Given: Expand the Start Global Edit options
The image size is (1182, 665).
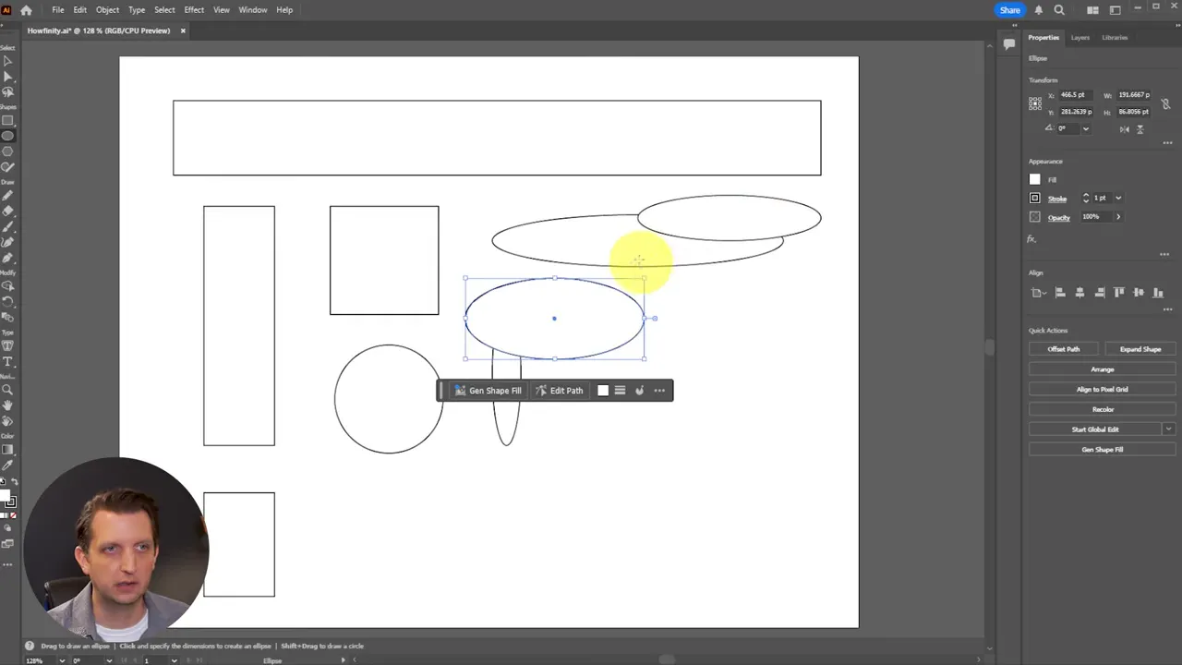Looking at the screenshot, I should pos(1168,429).
